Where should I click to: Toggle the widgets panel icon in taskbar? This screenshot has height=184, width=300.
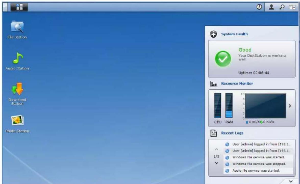(292, 7)
